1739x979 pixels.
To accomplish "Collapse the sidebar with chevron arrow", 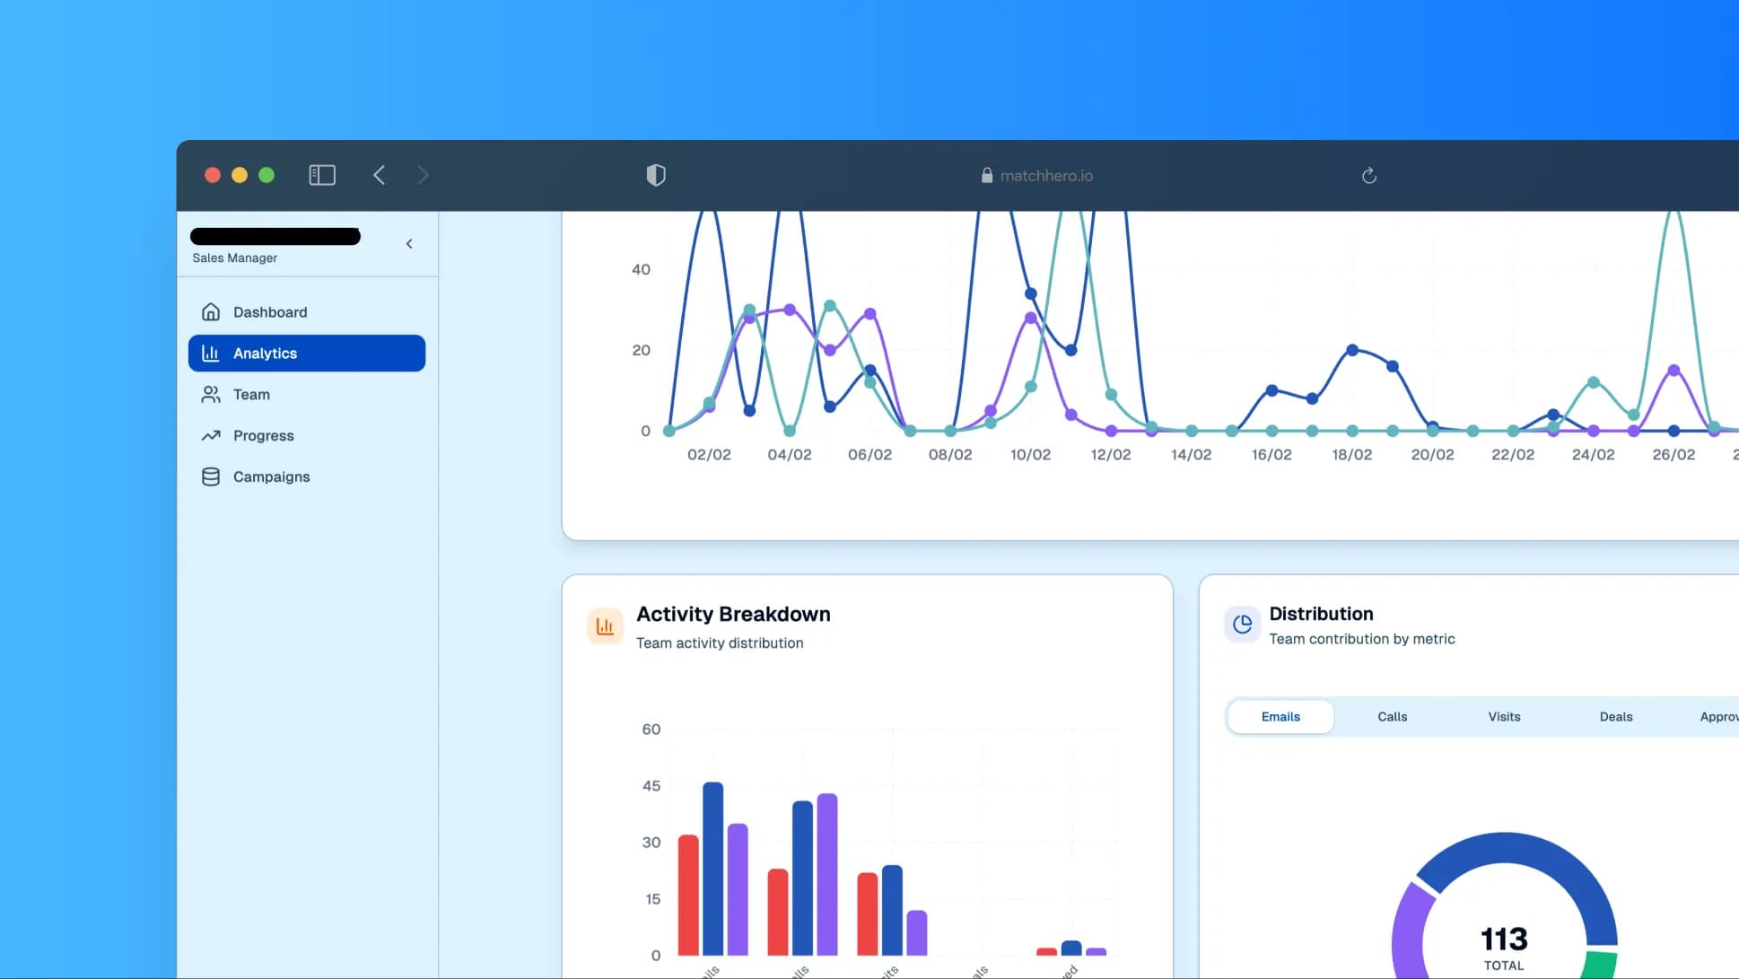I will coord(409,244).
